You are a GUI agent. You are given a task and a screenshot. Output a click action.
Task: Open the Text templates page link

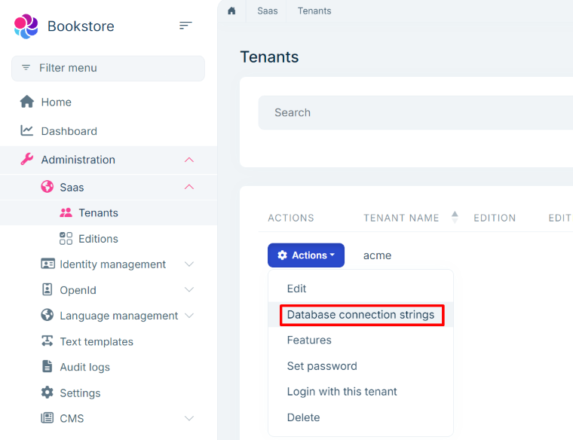pyautogui.click(x=96, y=341)
